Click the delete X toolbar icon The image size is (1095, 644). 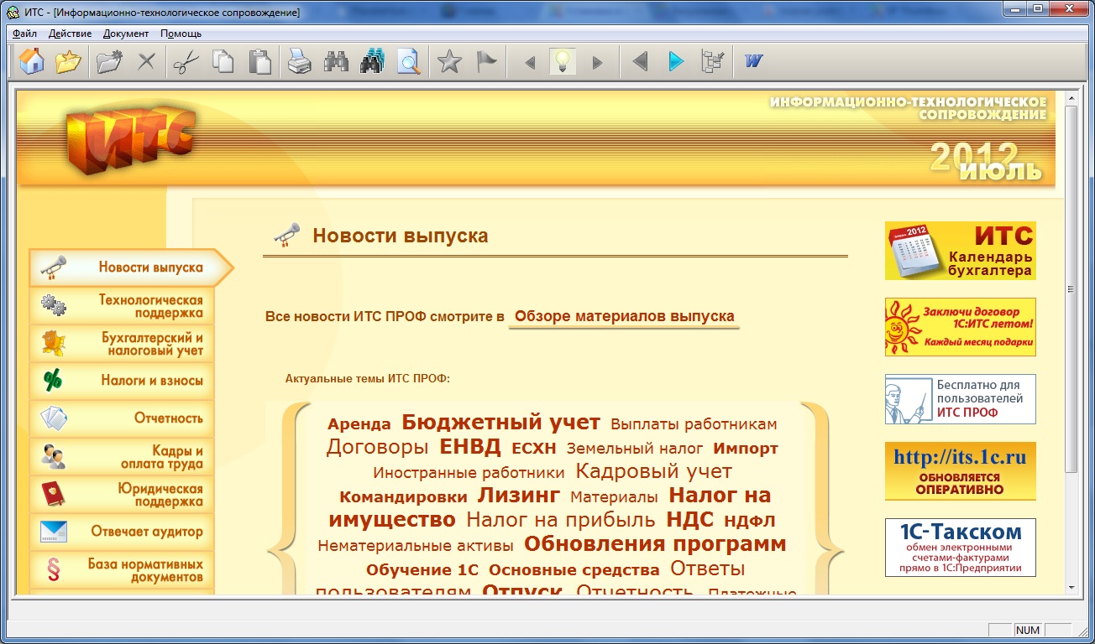[146, 62]
